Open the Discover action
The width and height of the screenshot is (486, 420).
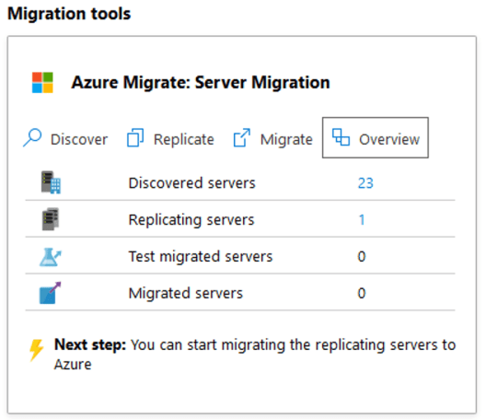click(x=65, y=139)
